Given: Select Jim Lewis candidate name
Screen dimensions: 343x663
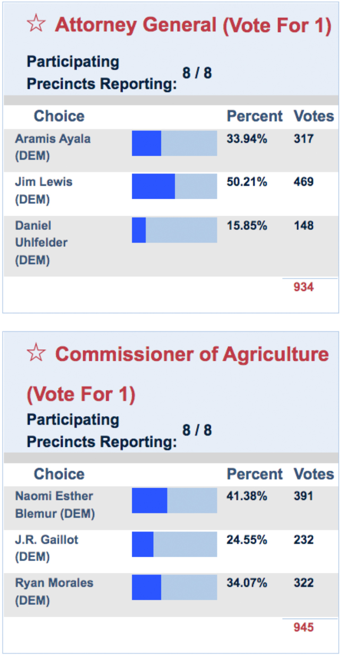Looking at the screenshot, I should click(x=43, y=182).
